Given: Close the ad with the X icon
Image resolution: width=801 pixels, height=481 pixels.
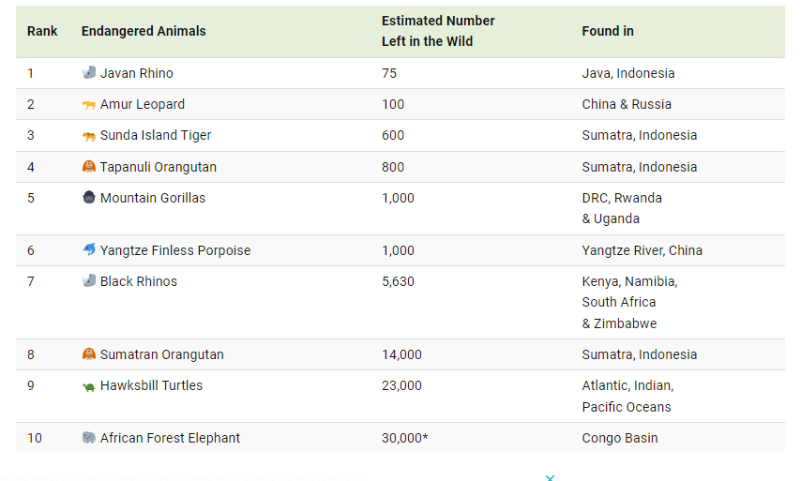Looking at the screenshot, I should (x=551, y=477).
